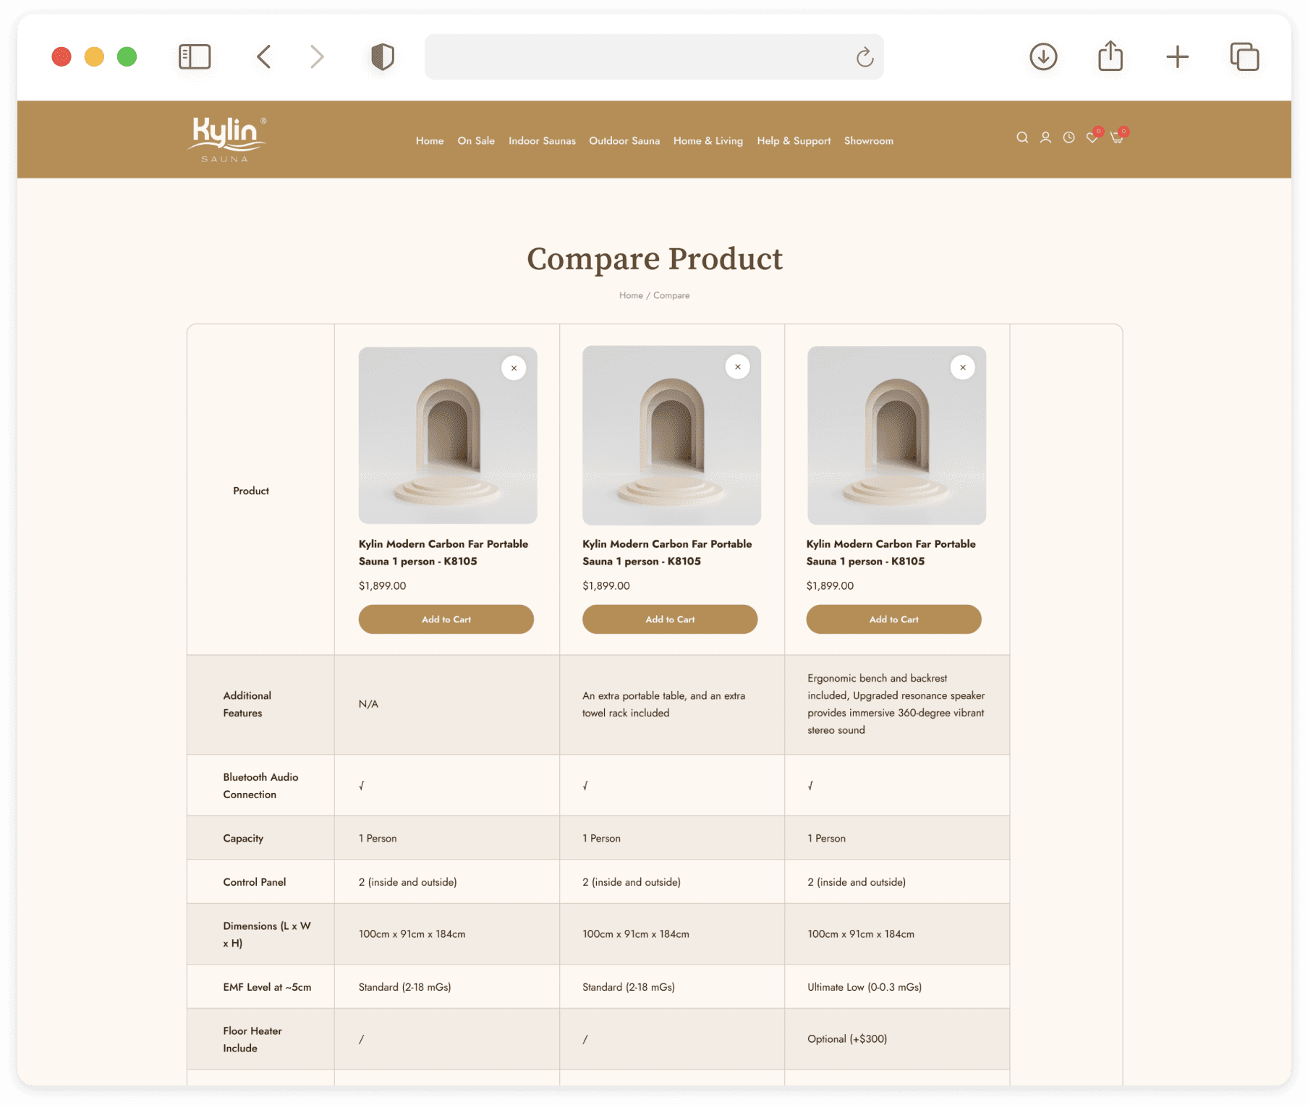
Task: Navigate to Home in the site menu
Action: 430,140
